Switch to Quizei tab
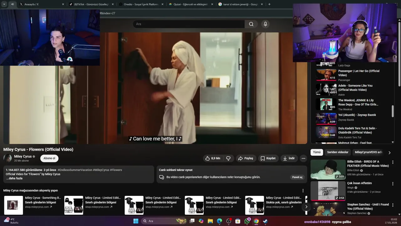 (x=190, y=4)
